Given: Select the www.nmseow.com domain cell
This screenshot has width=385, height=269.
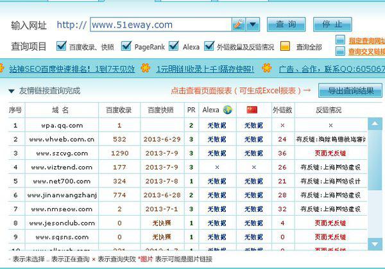Looking at the screenshot, I should click(x=62, y=209).
